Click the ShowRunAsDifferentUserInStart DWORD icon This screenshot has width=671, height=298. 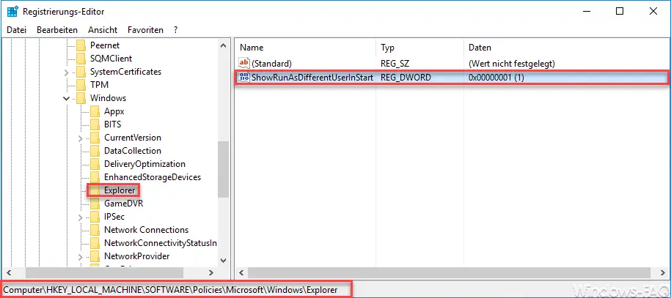(x=244, y=78)
